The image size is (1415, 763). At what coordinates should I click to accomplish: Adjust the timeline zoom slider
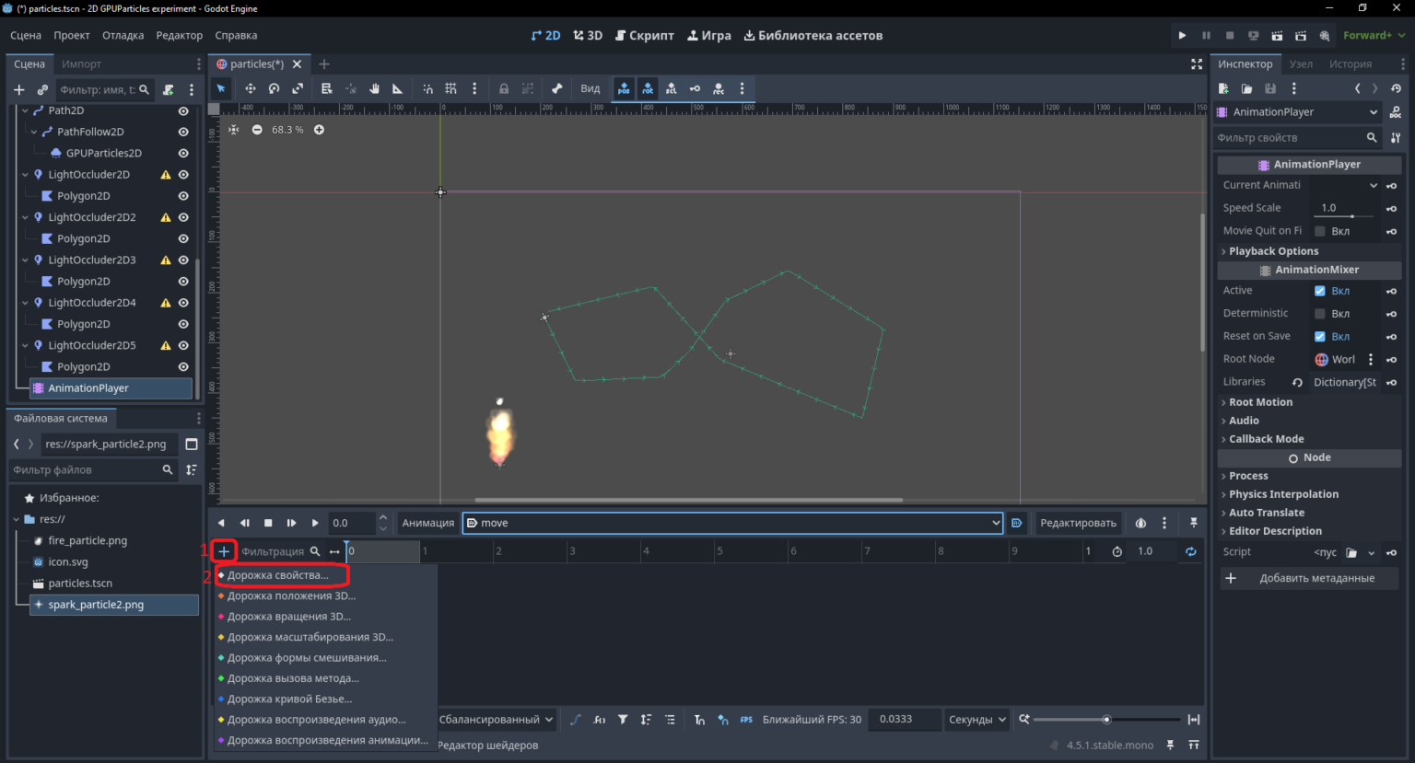pyautogui.click(x=1106, y=720)
